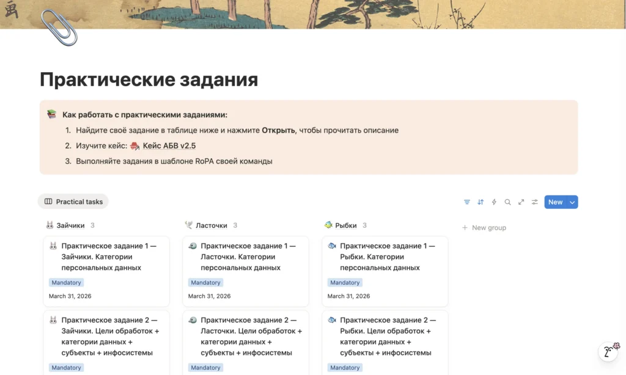
Task: Open the board as full page
Action: pos(521,202)
